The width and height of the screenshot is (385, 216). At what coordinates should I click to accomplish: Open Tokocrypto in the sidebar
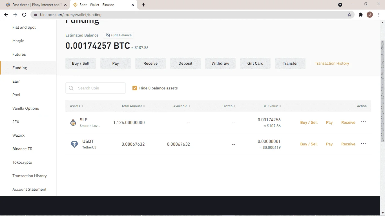point(22,162)
